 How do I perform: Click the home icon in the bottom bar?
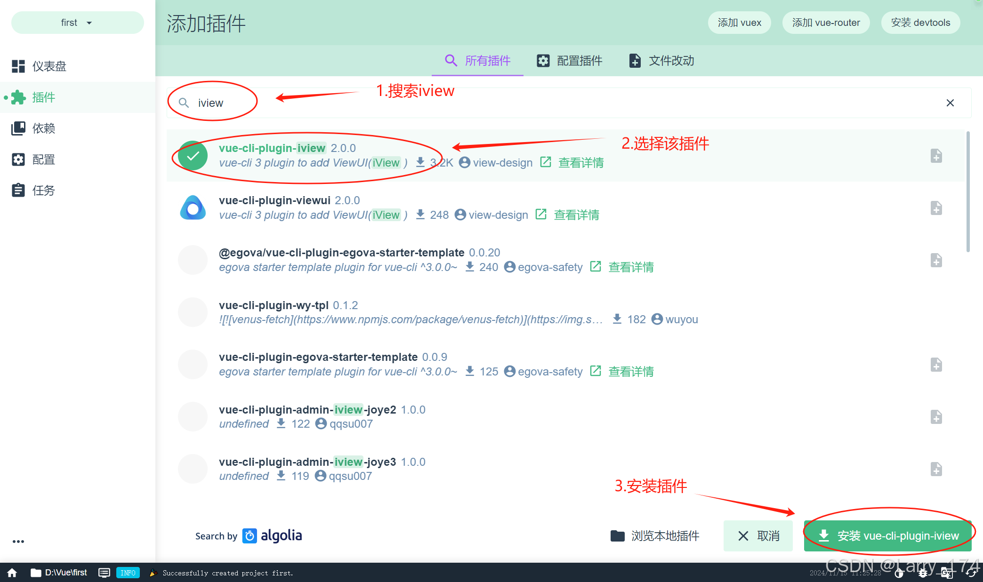click(11, 573)
